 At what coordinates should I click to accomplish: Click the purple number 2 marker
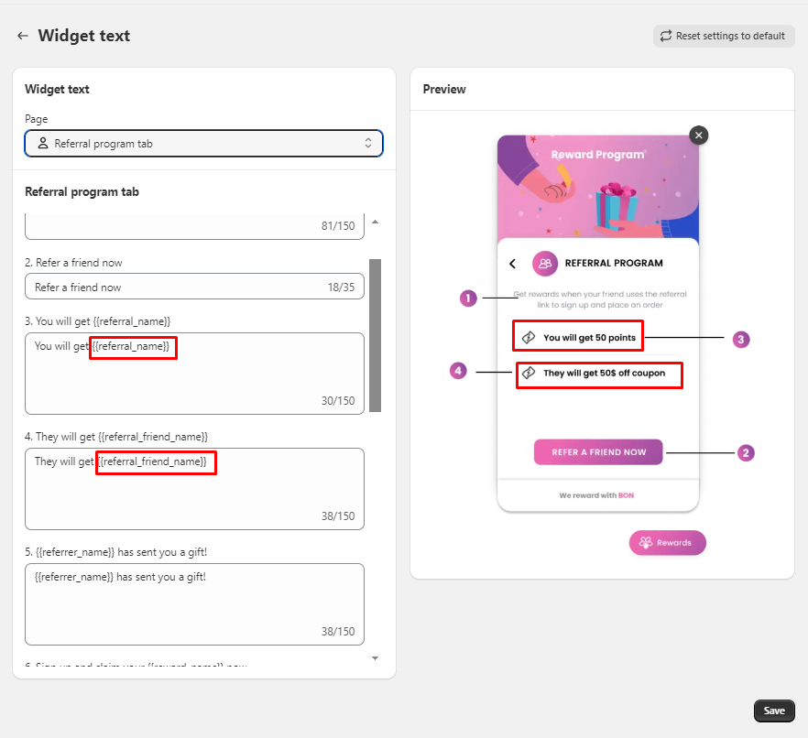(746, 452)
